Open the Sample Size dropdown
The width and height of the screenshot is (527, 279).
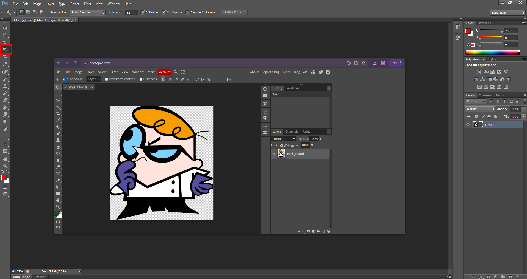coord(87,12)
